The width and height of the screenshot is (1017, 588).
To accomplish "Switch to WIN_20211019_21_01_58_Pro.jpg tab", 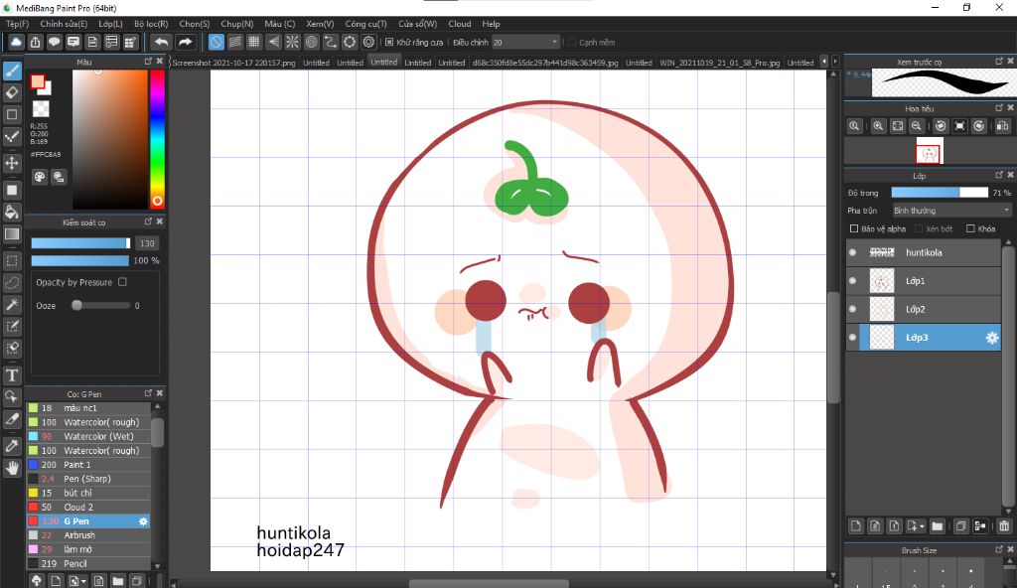I will tap(719, 63).
